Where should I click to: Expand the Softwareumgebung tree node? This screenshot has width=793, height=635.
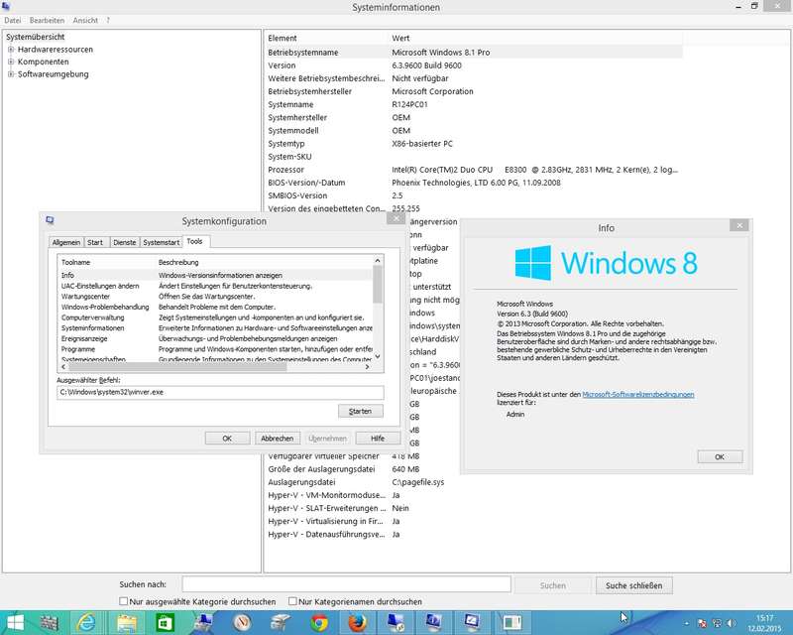[10, 74]
